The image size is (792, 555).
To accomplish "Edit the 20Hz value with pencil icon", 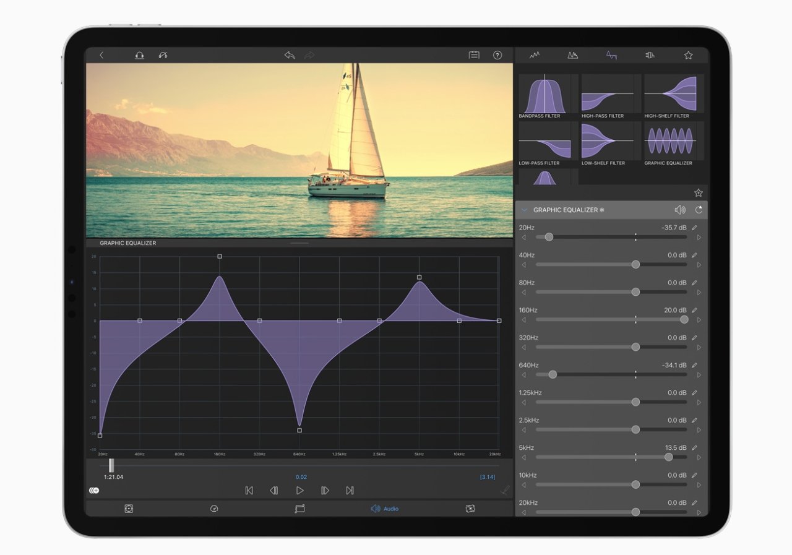I will tap(694, 228).
